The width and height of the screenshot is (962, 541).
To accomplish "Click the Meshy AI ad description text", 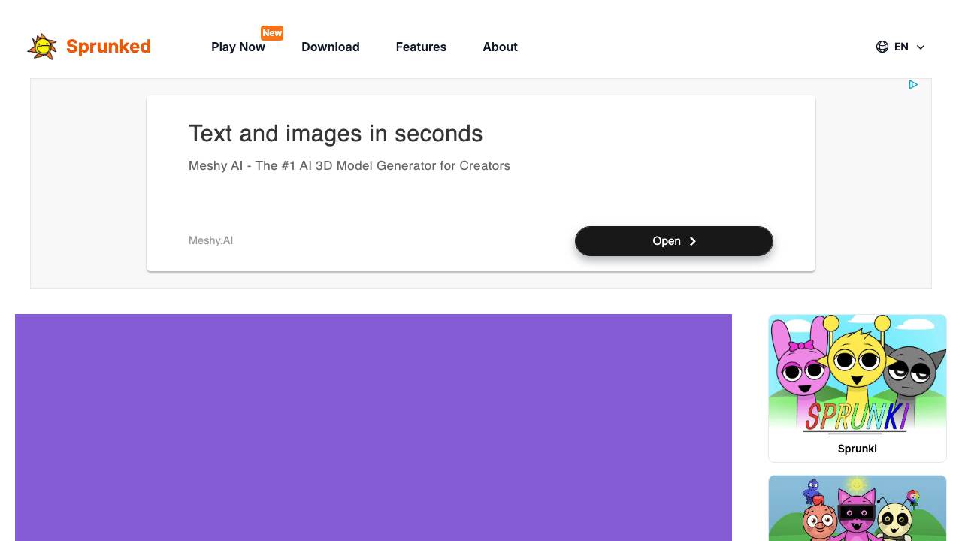I will click(349, 165).
